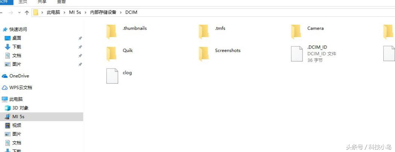Open the 查看 ribbon tab

[61, 2]
